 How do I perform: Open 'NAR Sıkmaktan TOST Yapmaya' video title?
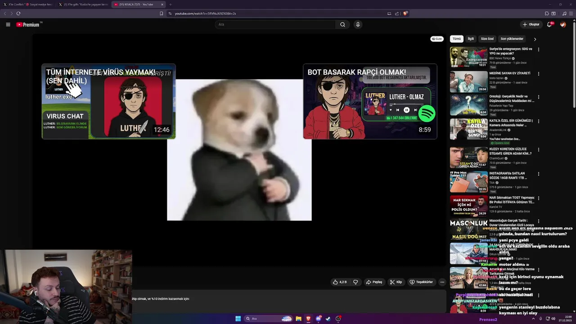pyautogui.click(x=512, y=200)
